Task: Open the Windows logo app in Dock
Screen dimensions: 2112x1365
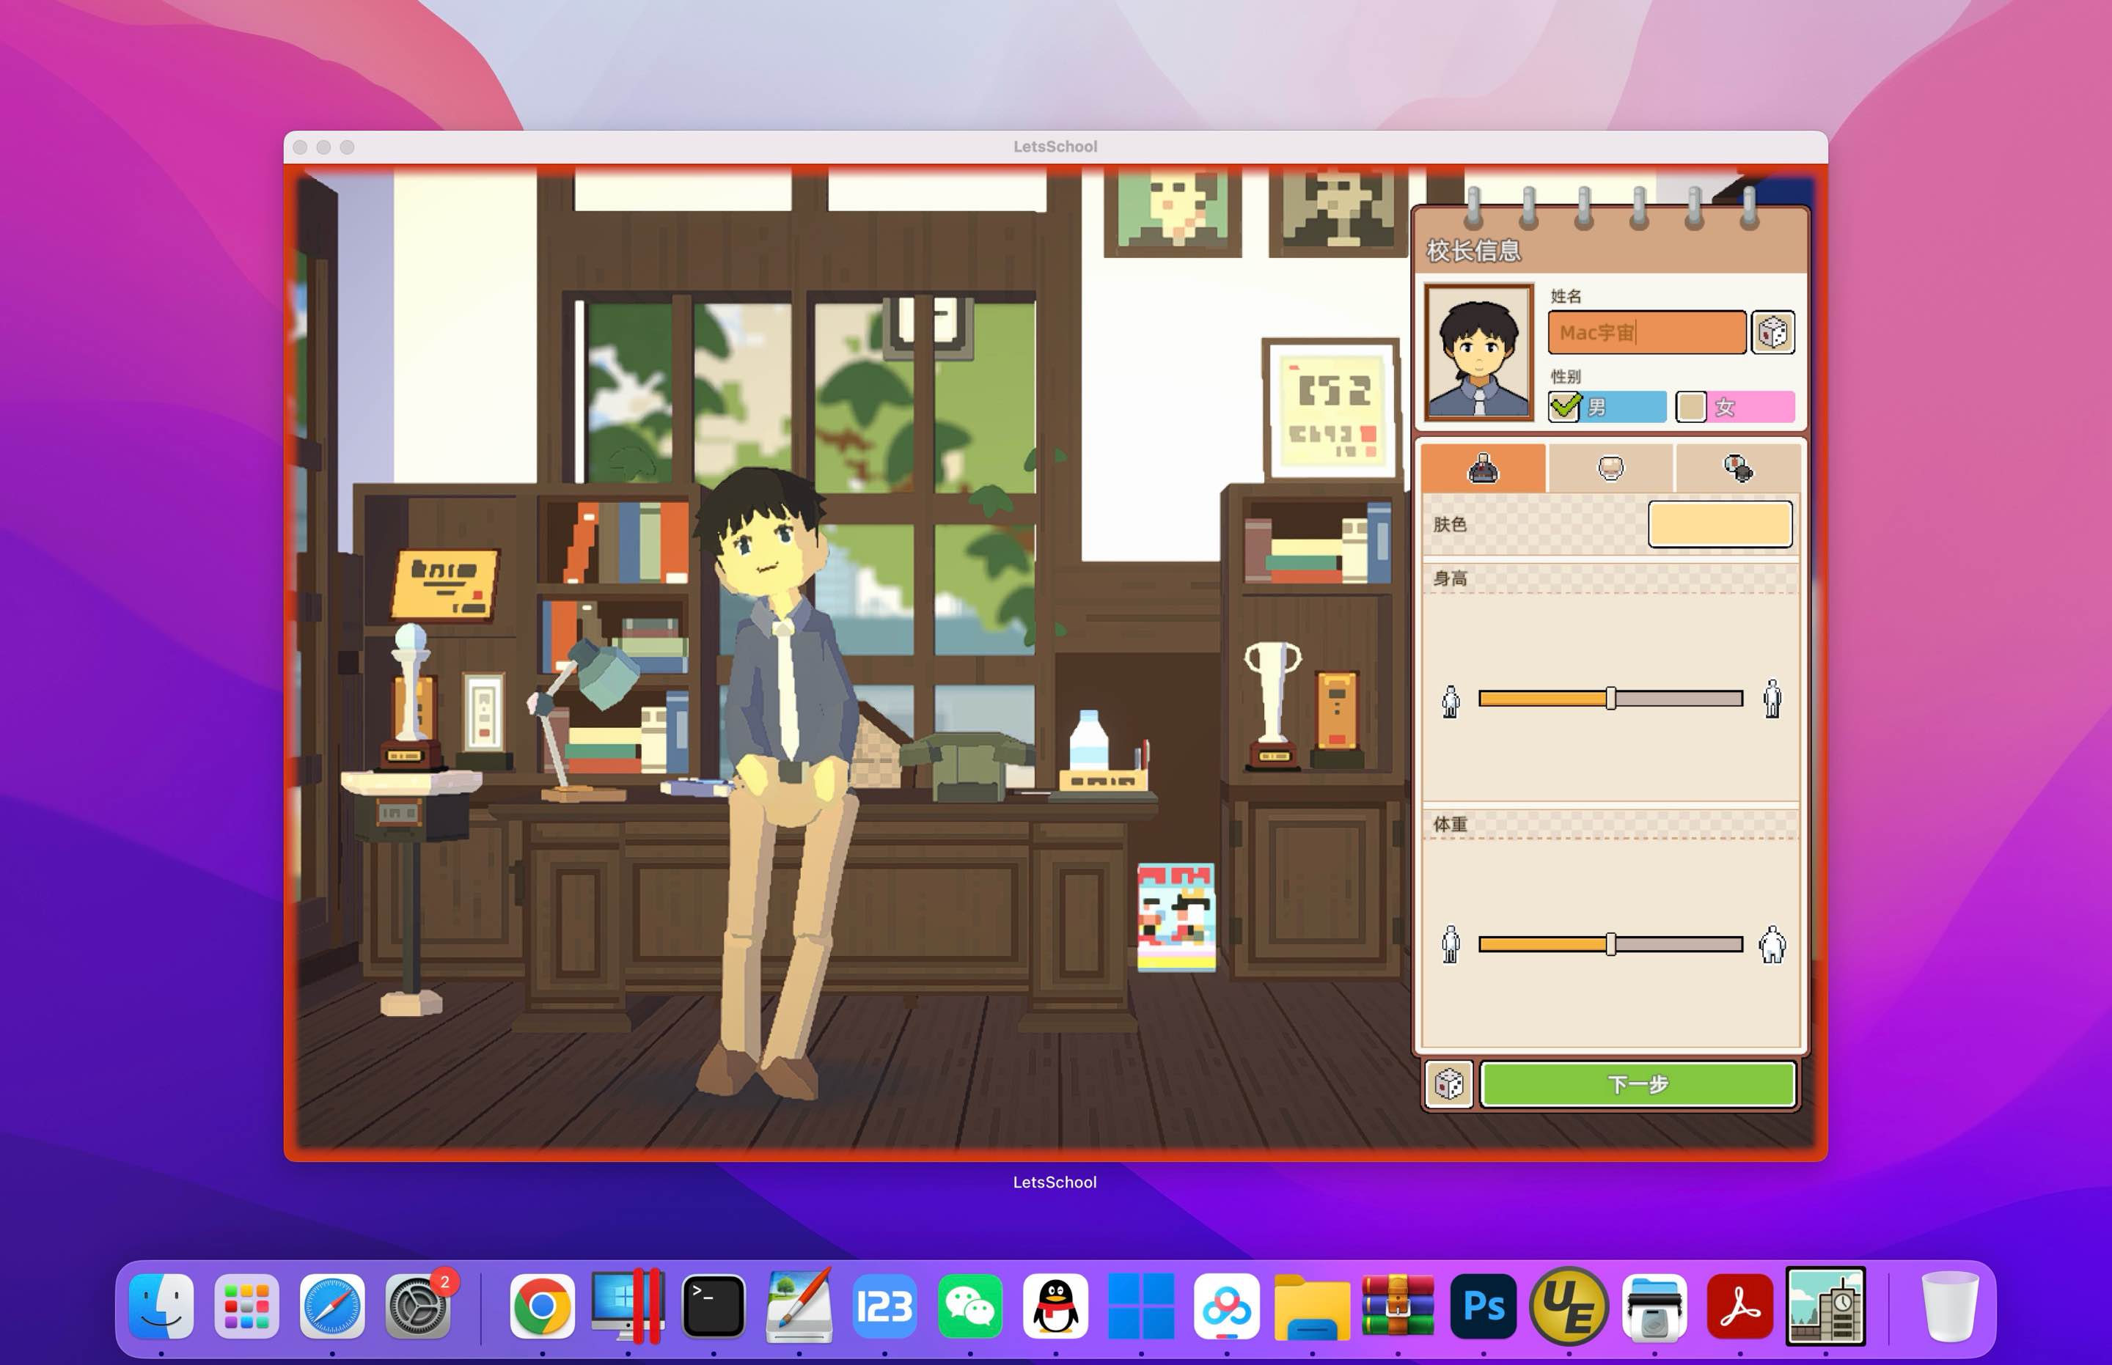Action: (1141, 1306)
